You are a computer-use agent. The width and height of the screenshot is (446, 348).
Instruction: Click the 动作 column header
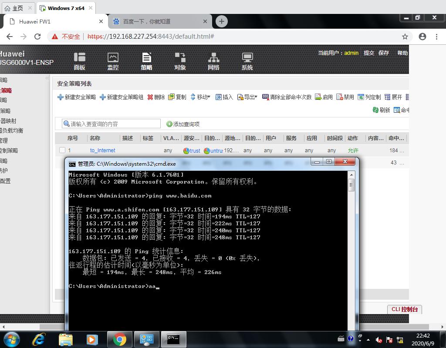353,138
